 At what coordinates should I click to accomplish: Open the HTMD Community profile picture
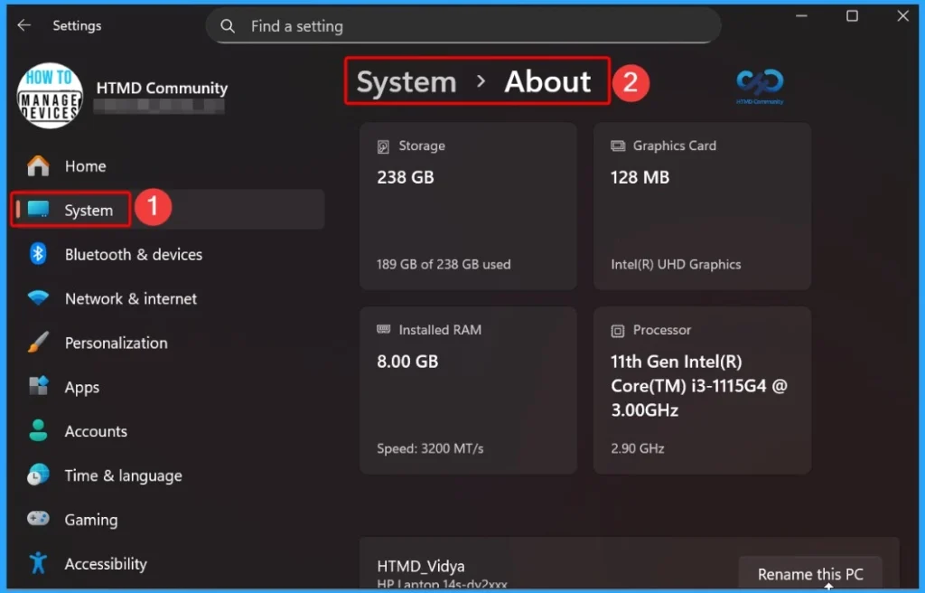pyautogui.click(x=50, y=95)
